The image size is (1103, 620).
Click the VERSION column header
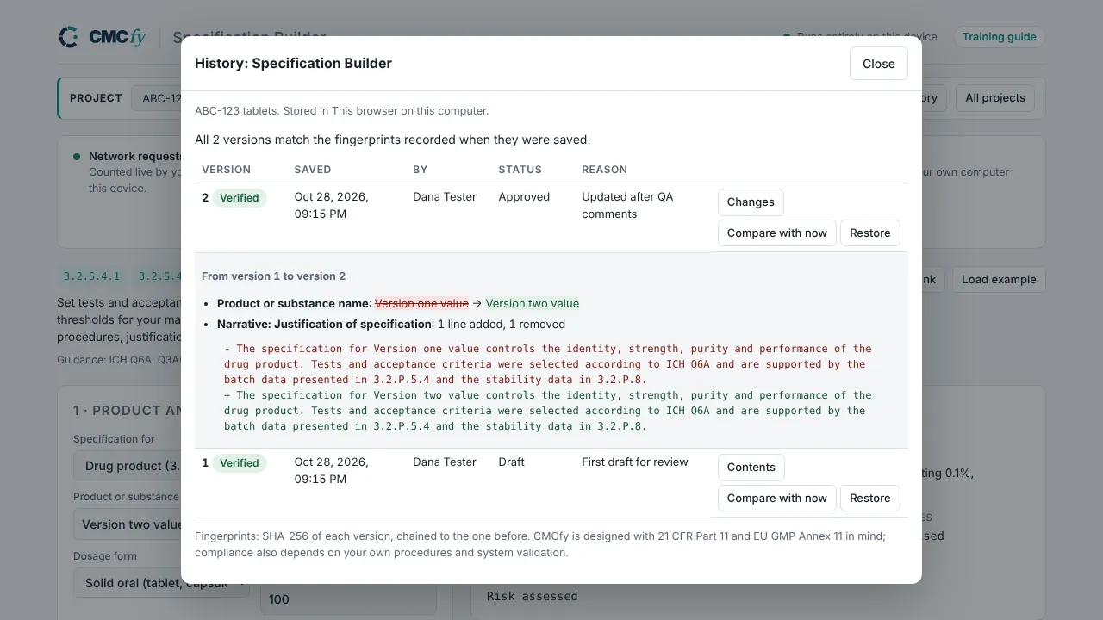coord(226,170)
